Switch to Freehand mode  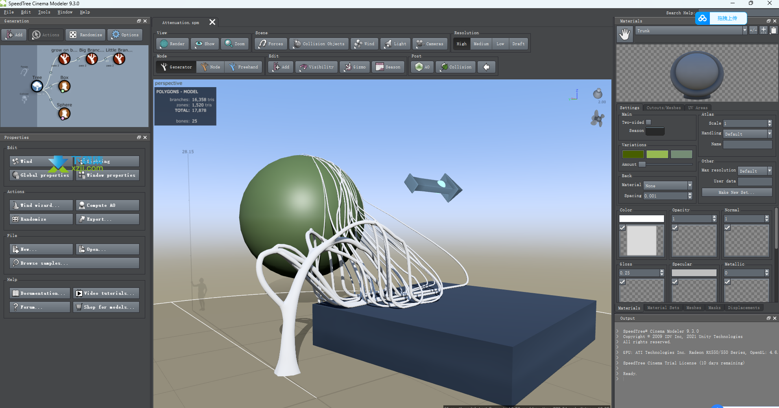[x=244, y=67]
